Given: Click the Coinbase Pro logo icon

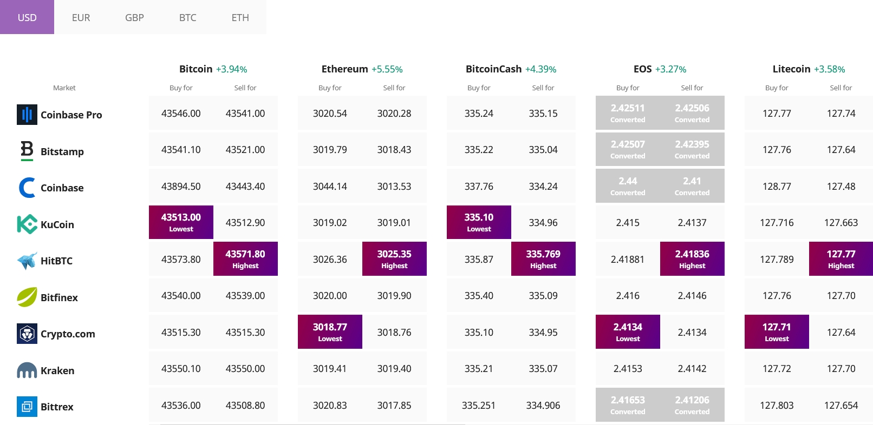Looking at the screenshot, I should pyautogui.click(x=27, y=115).
